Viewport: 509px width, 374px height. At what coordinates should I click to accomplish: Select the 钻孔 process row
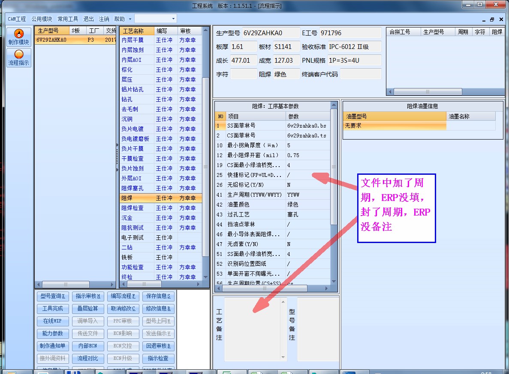[161, 100]
